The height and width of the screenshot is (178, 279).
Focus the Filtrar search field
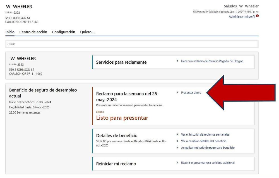coord(132,44)
